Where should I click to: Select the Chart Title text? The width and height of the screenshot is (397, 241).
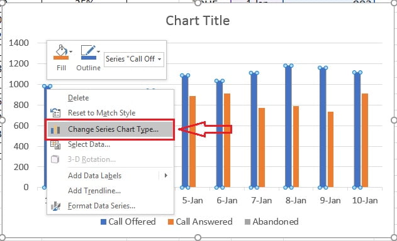pos(198,21)
